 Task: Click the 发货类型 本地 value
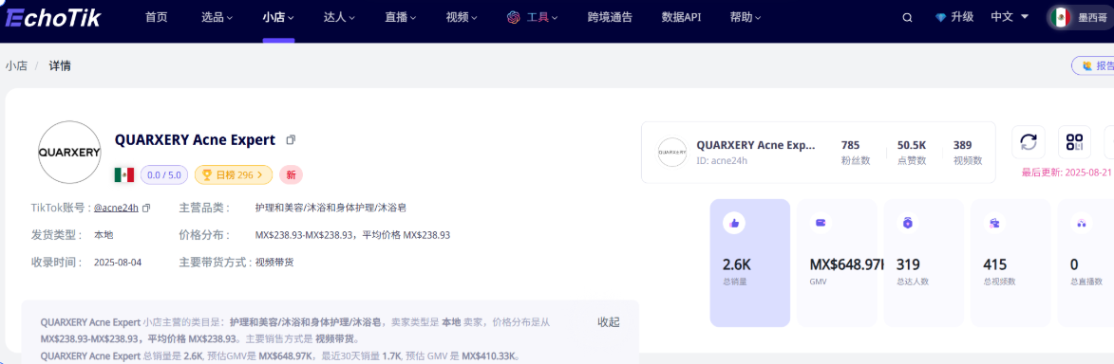coord(104,235)
